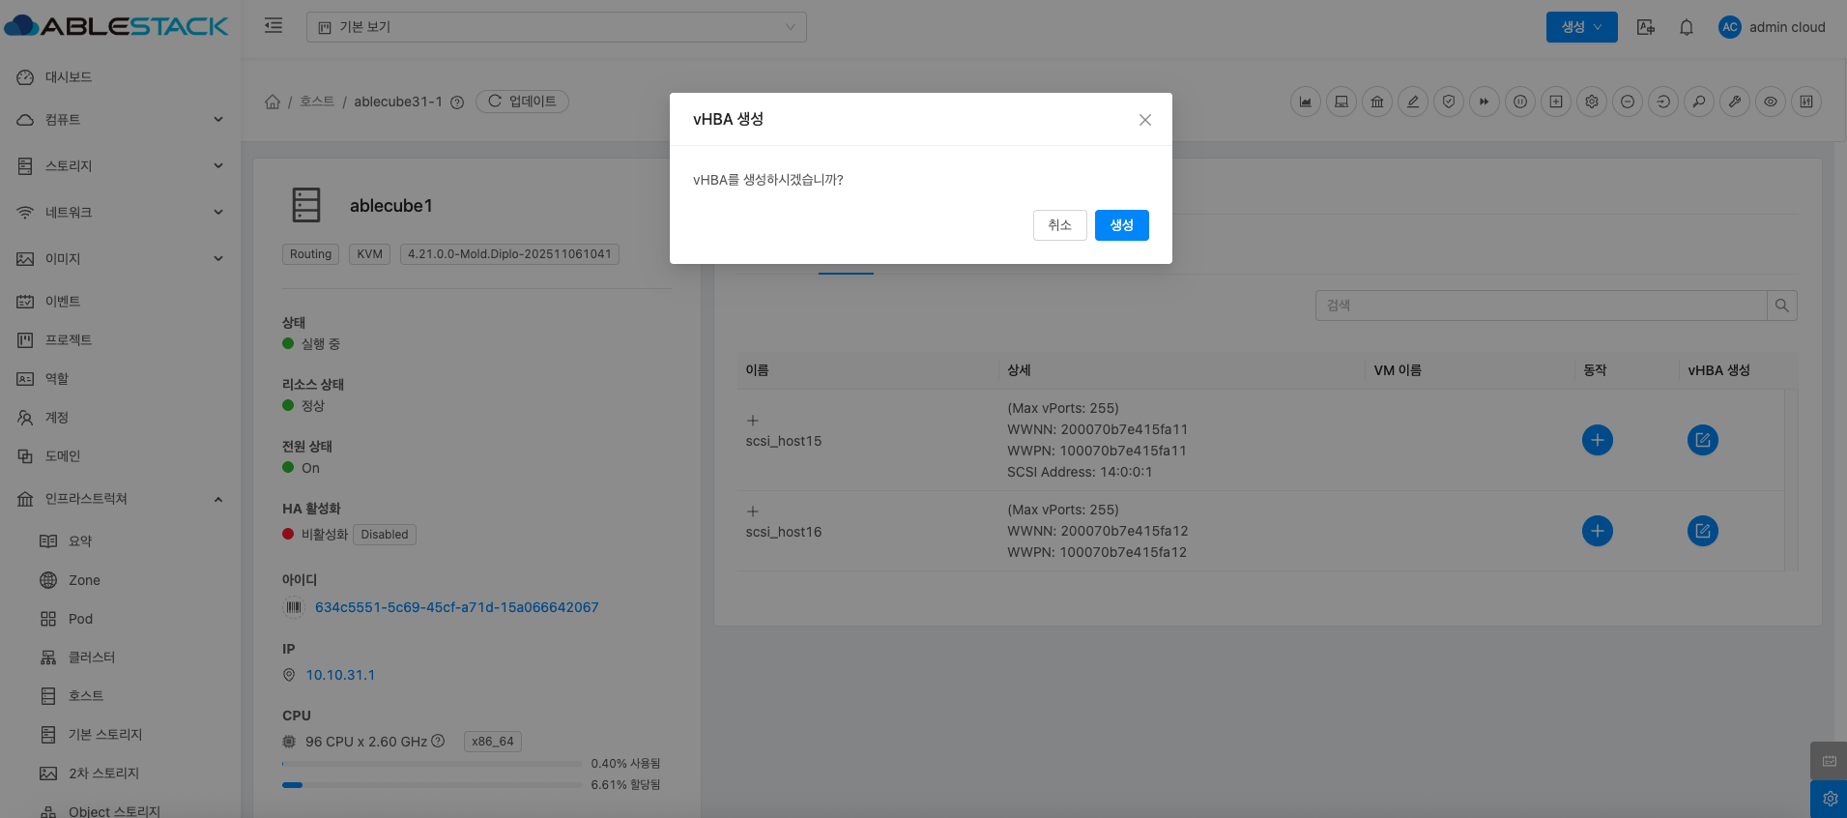Viewport: 1847px width, 818px height.
Task: Click blue plus action for scsi_host16
Action: pos(1597,531)
